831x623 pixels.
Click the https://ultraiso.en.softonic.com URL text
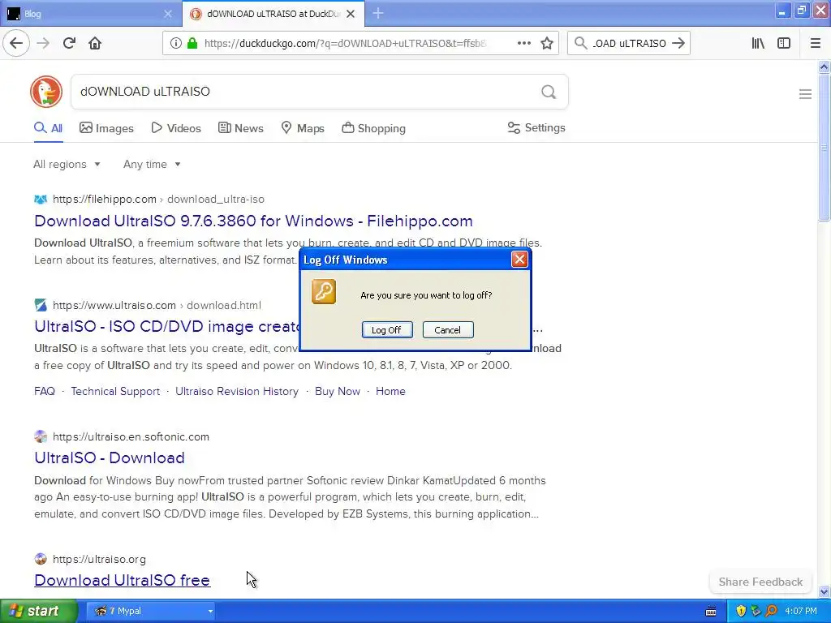[131, 436]
